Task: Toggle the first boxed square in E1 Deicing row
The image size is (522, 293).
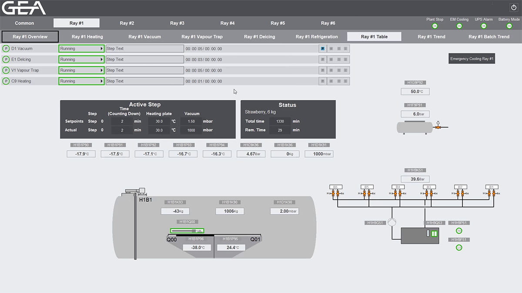Action: tap(323, 59)
